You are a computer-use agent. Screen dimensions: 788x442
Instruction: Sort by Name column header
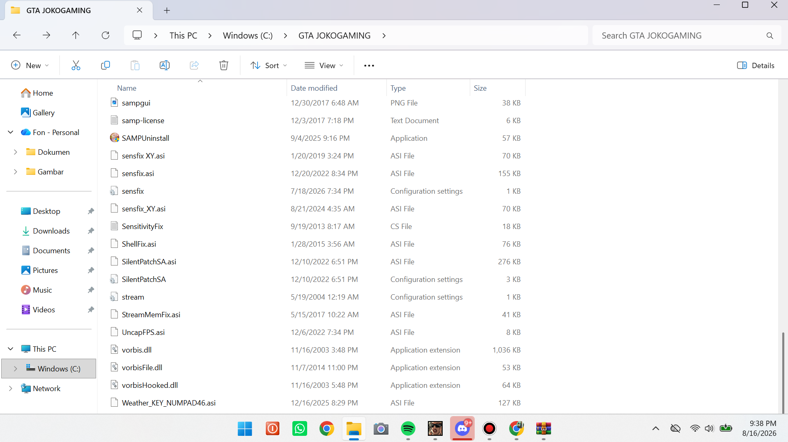tap(126, 88)
